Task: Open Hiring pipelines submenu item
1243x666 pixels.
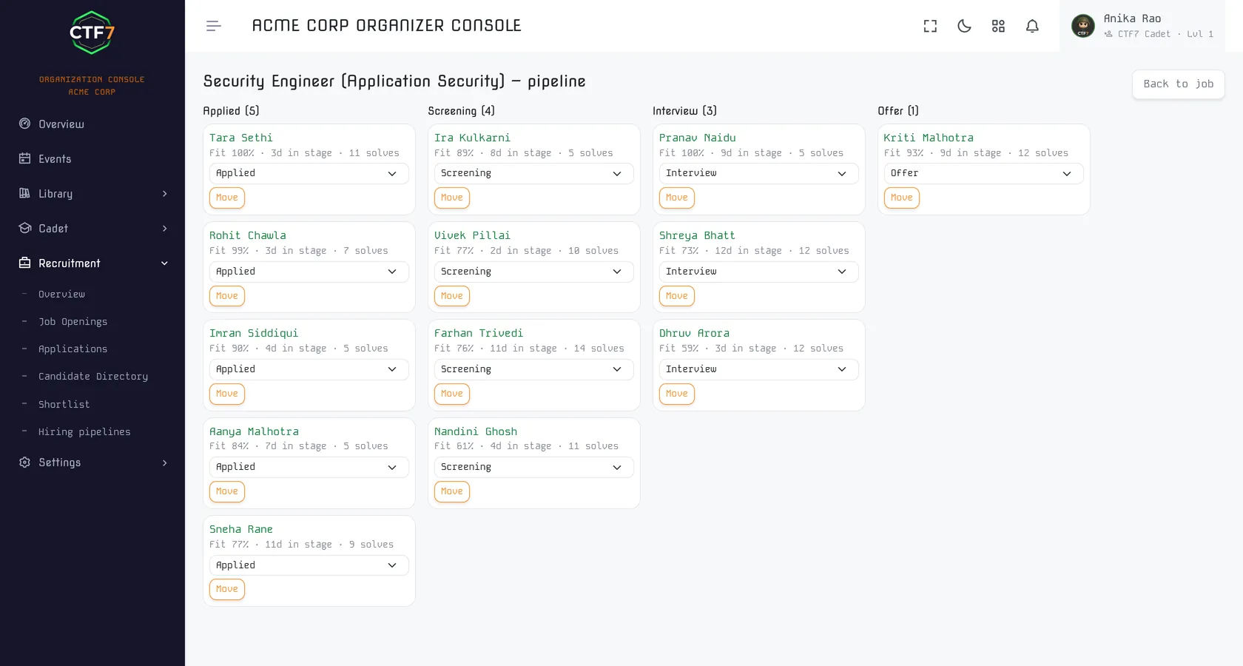Action: click(84, 432)
